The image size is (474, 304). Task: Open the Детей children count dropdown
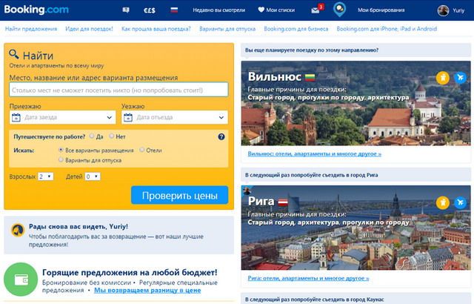(93, 176)
